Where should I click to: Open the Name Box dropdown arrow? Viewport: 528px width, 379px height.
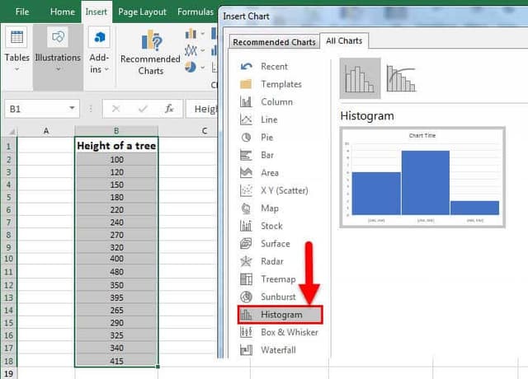[x=73, y=109]
